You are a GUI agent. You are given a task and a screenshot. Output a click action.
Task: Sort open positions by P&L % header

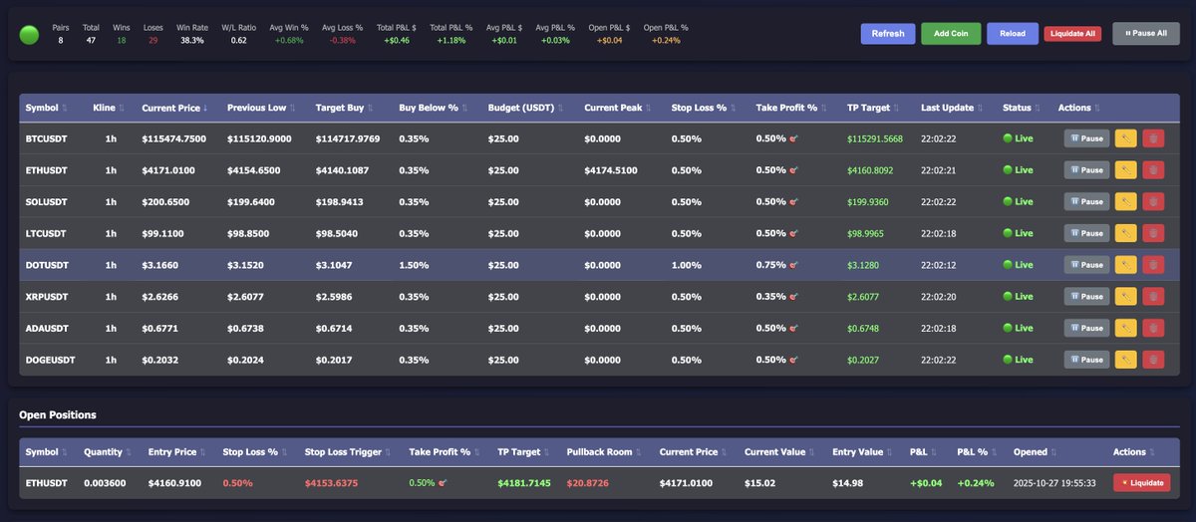tap(978, 451)
